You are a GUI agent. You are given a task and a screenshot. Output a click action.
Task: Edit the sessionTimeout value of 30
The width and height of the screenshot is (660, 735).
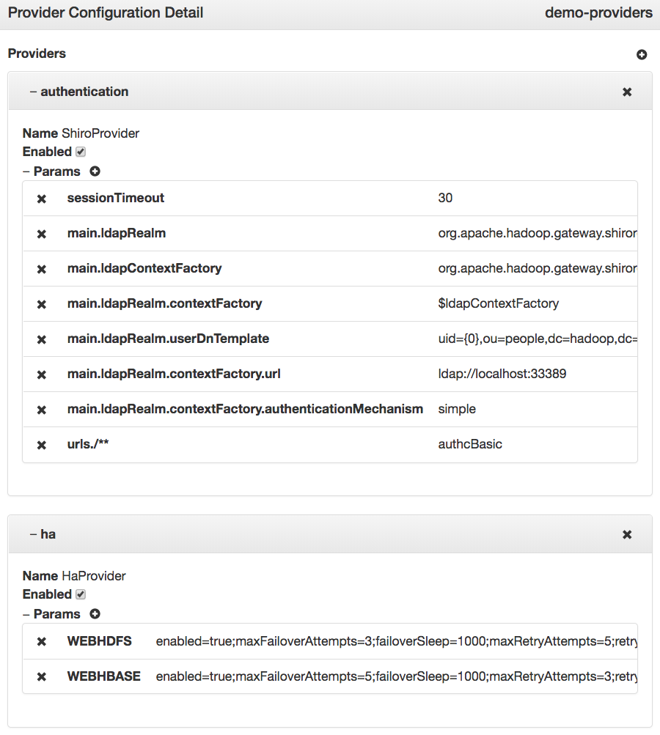point(446,198)
